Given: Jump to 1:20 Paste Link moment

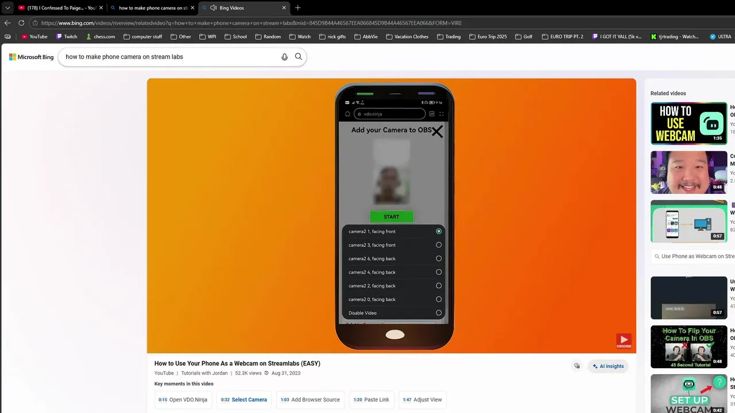Looking at the screenshot, I should click(x=371, y=399).
